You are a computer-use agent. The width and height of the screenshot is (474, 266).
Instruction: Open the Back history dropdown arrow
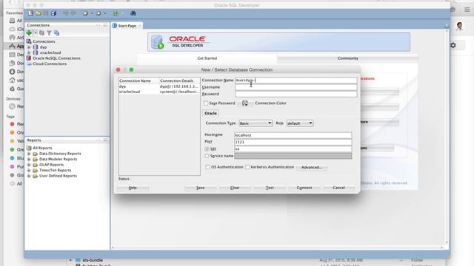tap(92, 13)
